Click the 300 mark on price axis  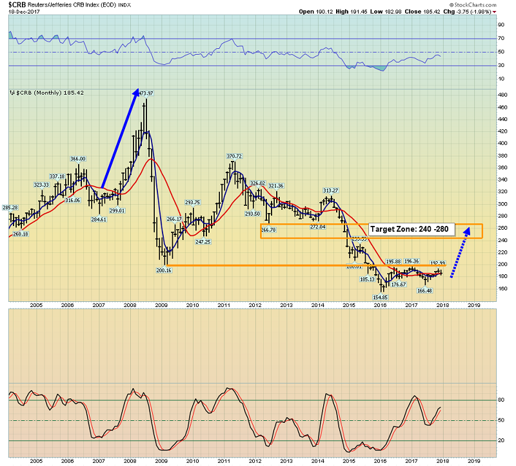[502, 204]
